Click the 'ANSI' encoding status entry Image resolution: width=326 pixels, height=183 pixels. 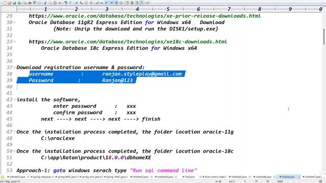(x=280, y=181)
